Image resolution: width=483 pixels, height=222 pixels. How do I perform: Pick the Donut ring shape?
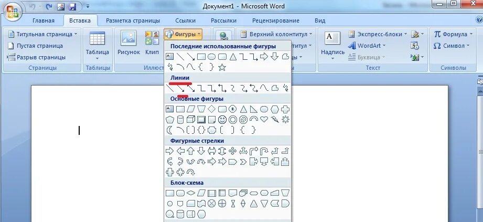(233, 119)
